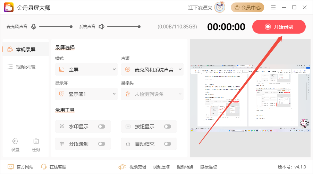Switch to the 视频列表 tab

pyautogui.click(x=26, y=67)
